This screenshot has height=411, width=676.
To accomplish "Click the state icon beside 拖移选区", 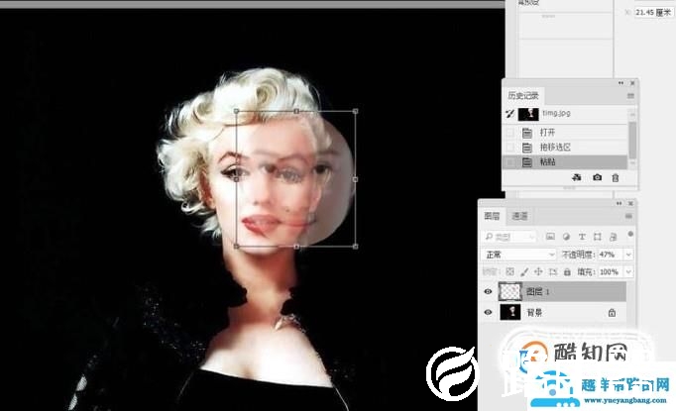I will point(527,148).
